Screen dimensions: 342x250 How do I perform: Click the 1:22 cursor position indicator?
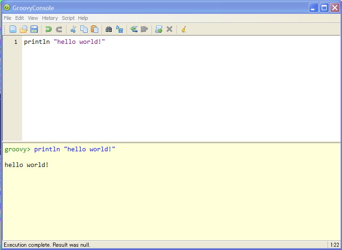[x=335, y=245]
